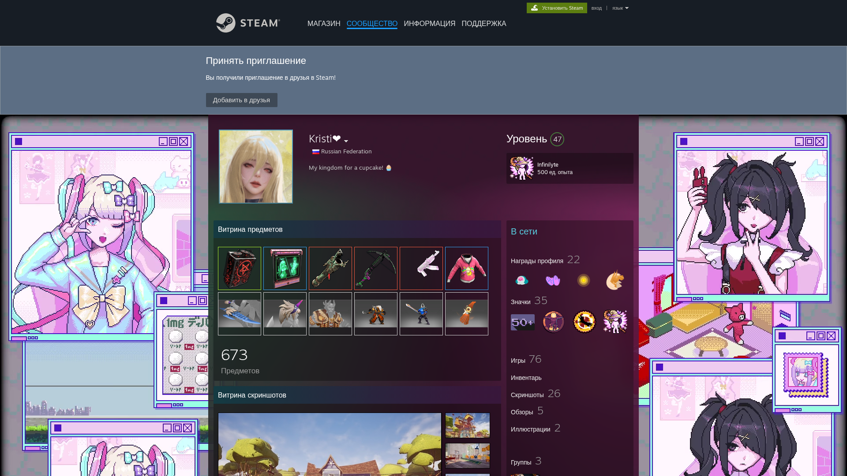Open the СООБЩЕСТВО community menu
Screen dimensions: 847x476
coord(372,23)
